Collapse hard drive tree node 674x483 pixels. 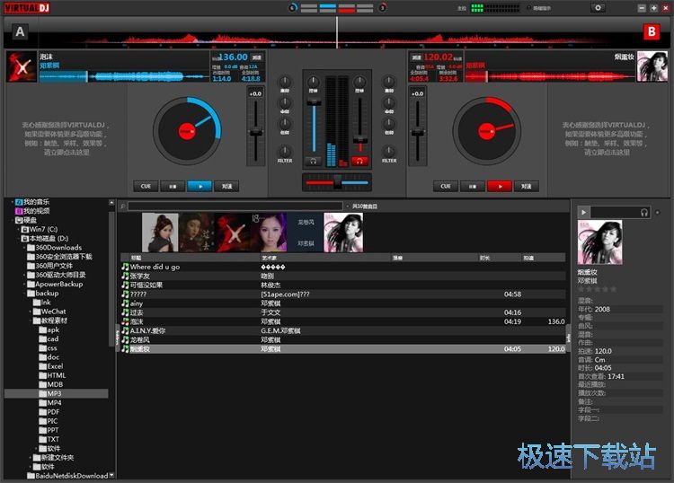pos(12,220)
